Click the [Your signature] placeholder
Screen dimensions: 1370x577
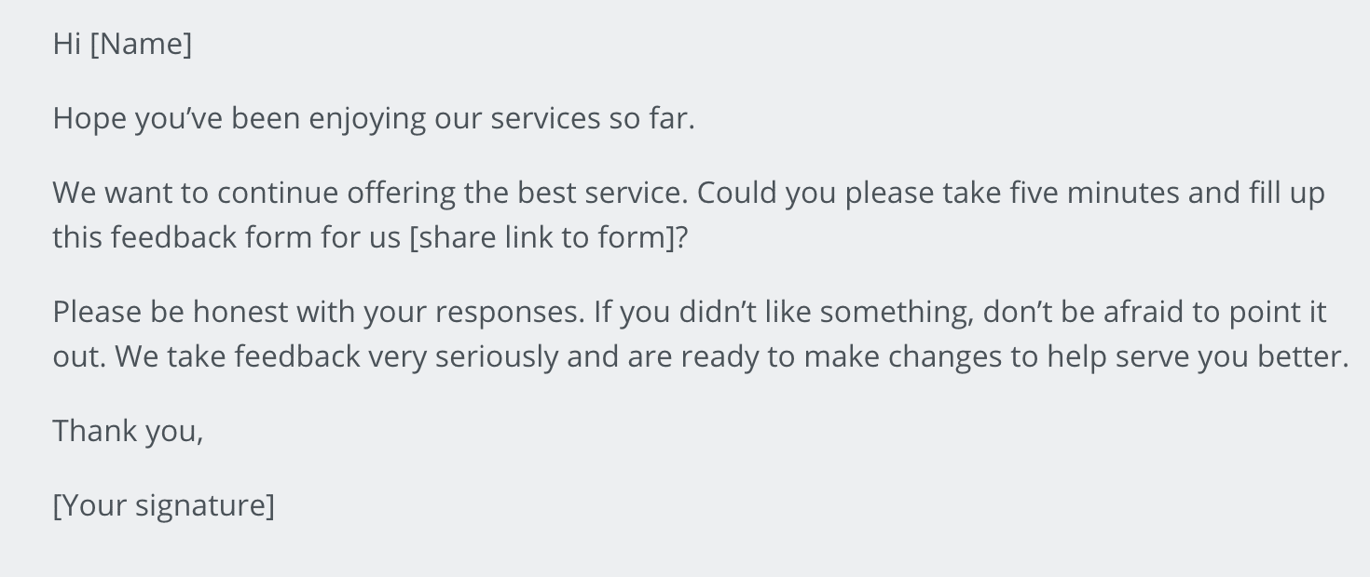(x=163, y=505)
